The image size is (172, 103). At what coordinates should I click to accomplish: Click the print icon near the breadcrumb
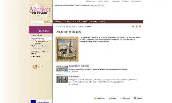pos(133,26)
